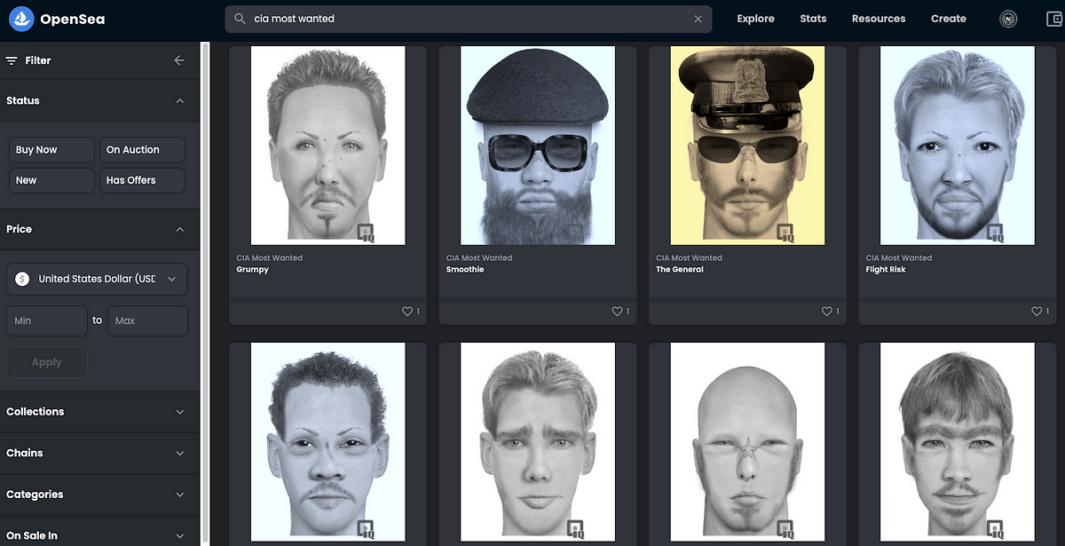Expand the Chains section
Screen dimensions: 1065x546
point(99,453)
